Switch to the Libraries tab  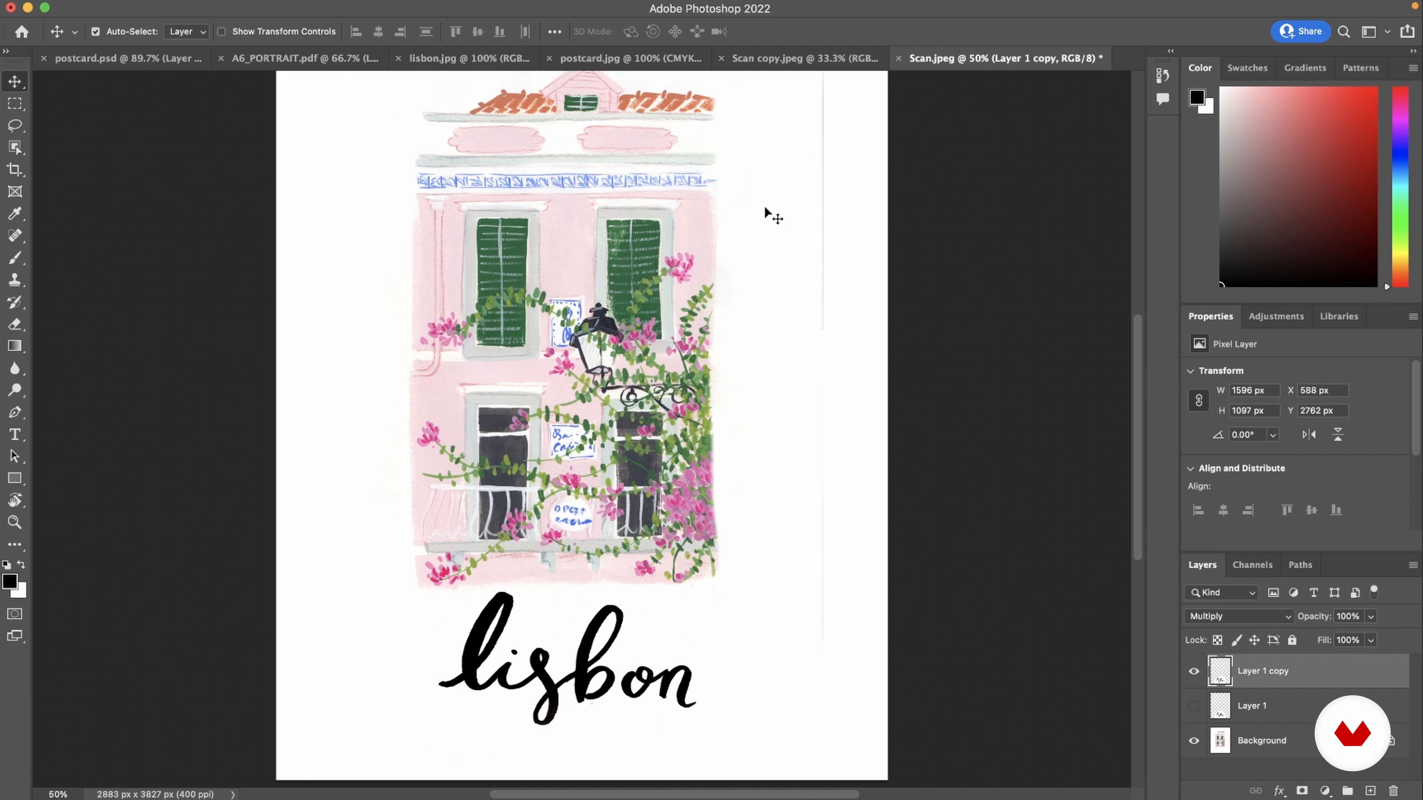tap(1339, 316)
